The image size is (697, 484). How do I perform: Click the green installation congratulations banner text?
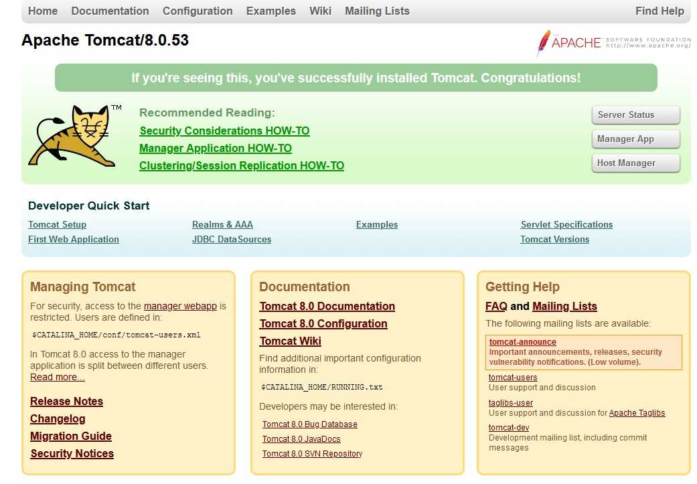coord(356,78)
